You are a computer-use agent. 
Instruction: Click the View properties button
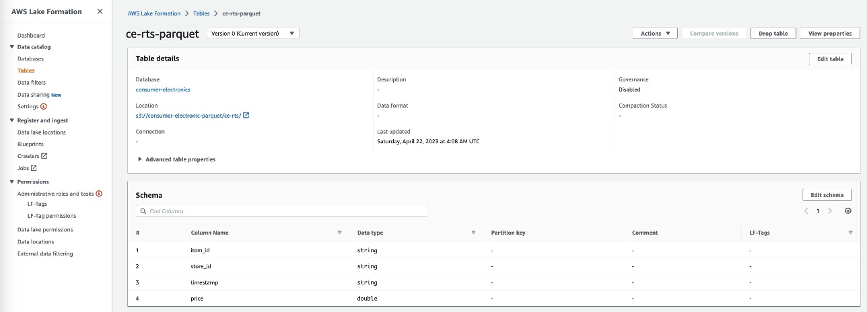coord(830,33)
